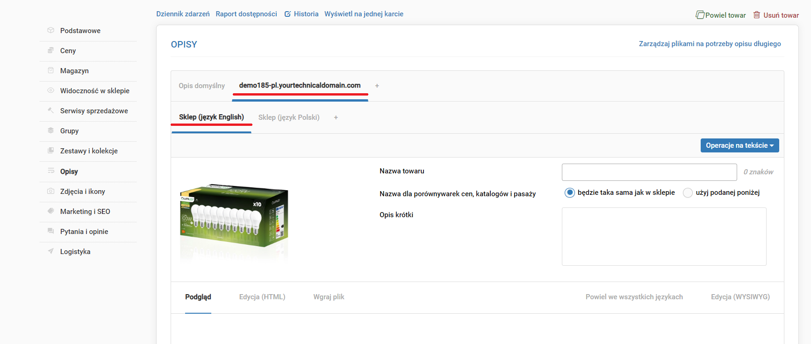Switch to Opis domyślny tab
811x344 pixels.
(201, 86)
